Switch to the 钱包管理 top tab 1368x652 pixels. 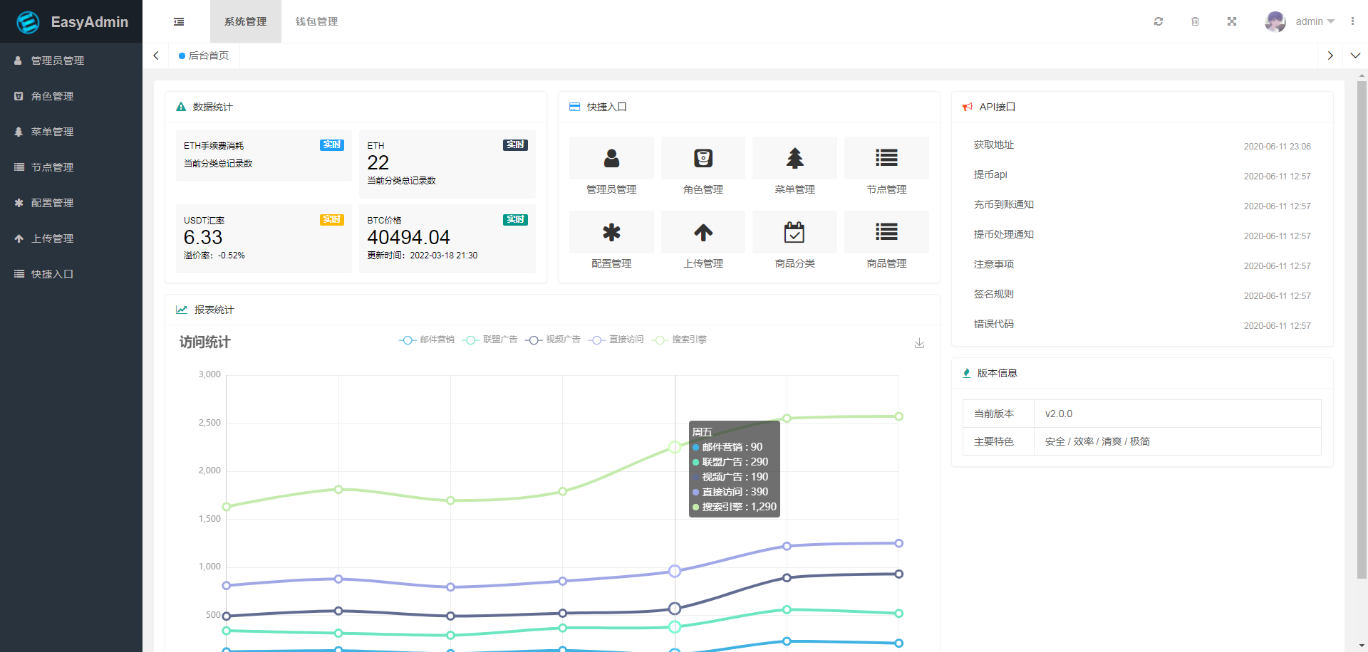(317, 21)
